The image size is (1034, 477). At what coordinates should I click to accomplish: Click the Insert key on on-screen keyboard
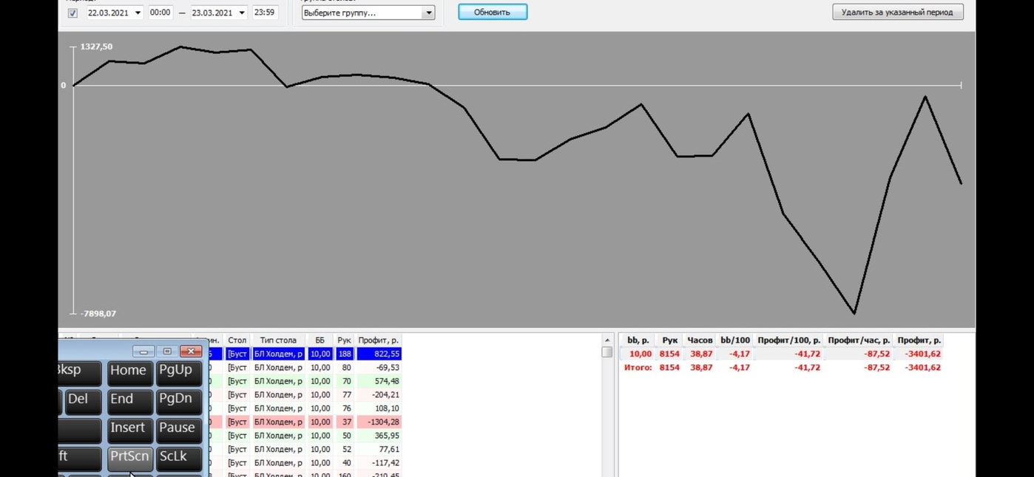pyautogui.click(x=129, y=429)
